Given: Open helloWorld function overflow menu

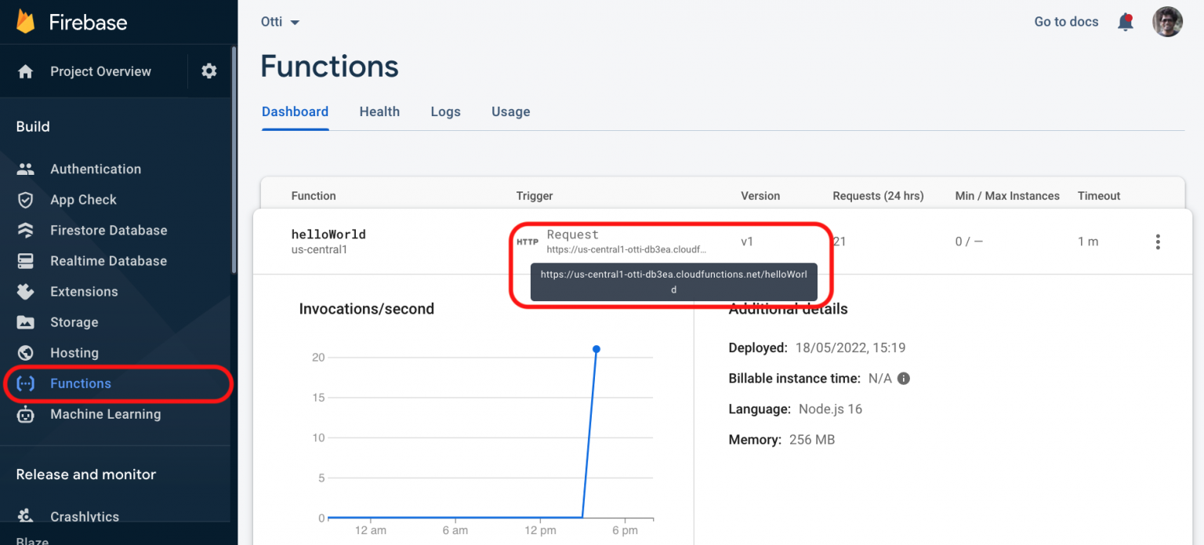Looking at the screenshot, I should tap(1158, 242).
